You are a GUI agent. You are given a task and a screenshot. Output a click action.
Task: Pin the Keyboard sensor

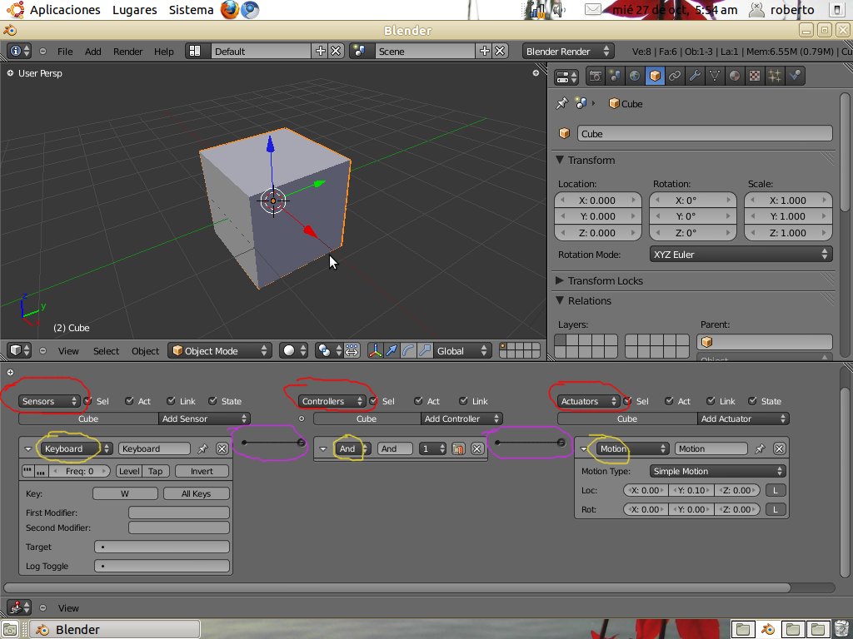[x=203, y=448]
